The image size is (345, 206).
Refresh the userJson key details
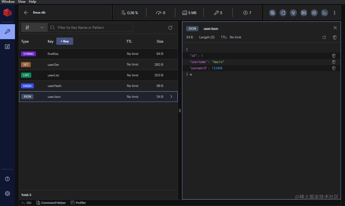(x=324, y=37)
